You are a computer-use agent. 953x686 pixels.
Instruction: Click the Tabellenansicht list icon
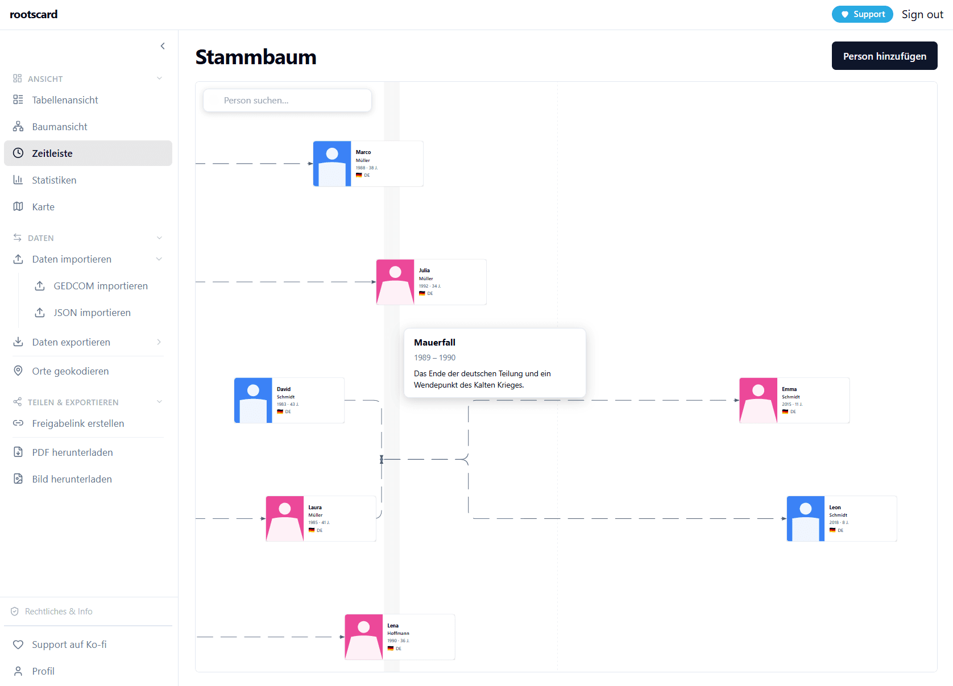18,100
